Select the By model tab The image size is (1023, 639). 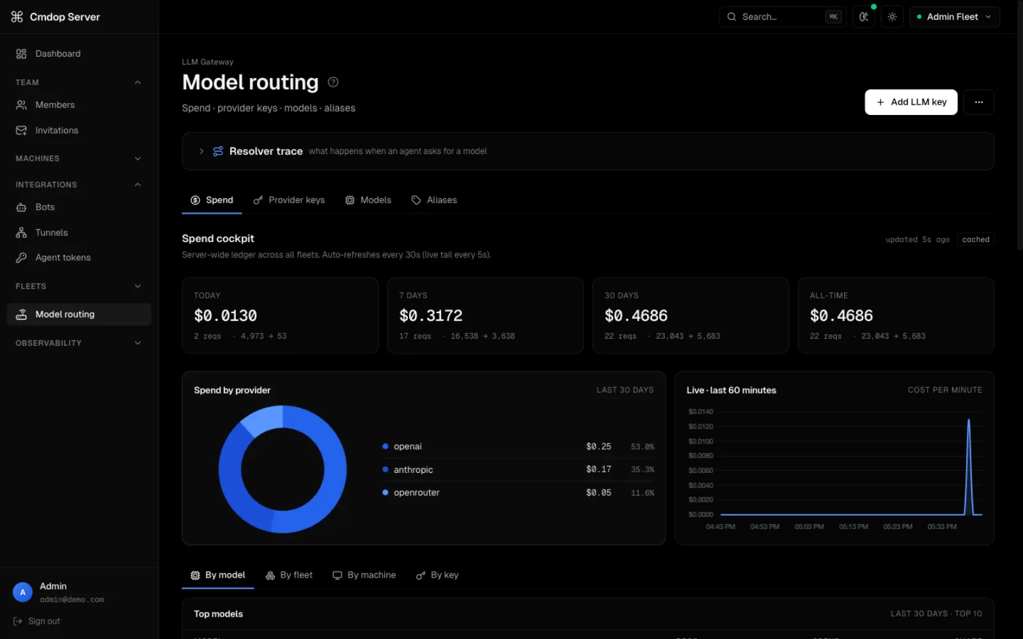click(218, 575)
